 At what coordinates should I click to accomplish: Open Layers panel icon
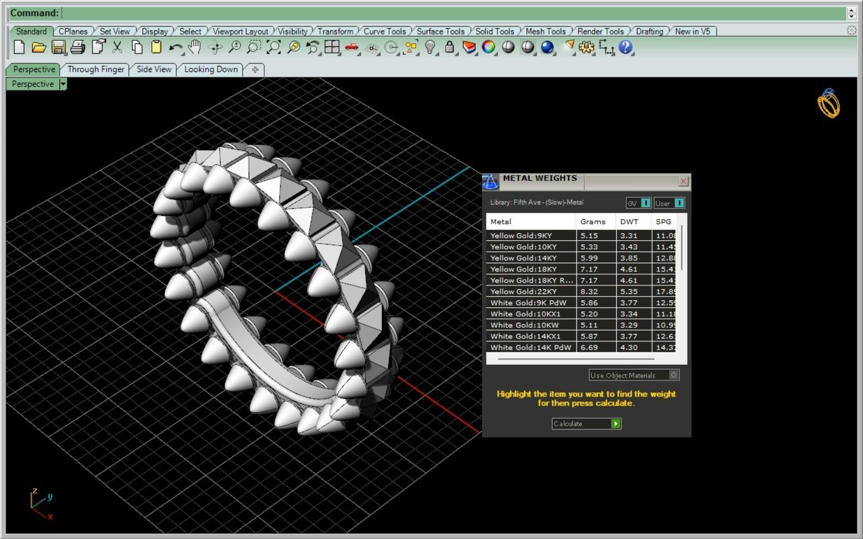tap(469, 47)
